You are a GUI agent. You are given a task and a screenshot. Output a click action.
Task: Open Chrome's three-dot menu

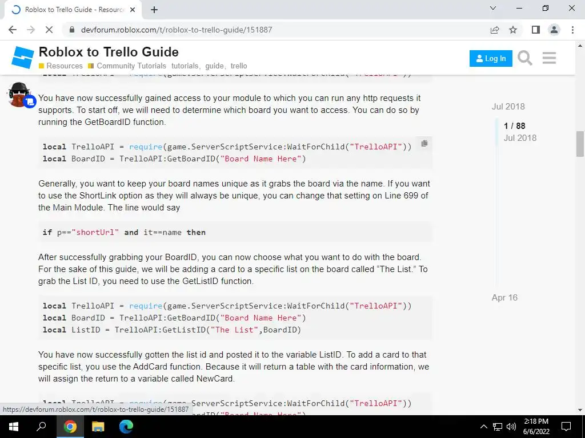pos(572,30)
